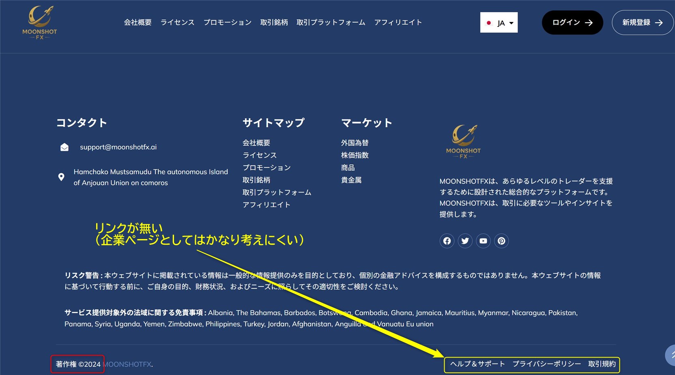Click the MOONSHOTFX copyright link
Image resolution: width=675 pixels, height=375 pixels.
pyautogui.click(x=127, y=364)
